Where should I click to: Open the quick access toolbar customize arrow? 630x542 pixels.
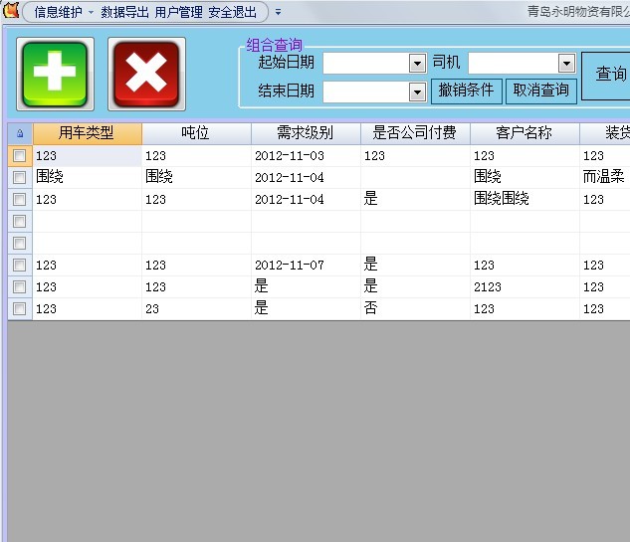(x=278, y=13)
